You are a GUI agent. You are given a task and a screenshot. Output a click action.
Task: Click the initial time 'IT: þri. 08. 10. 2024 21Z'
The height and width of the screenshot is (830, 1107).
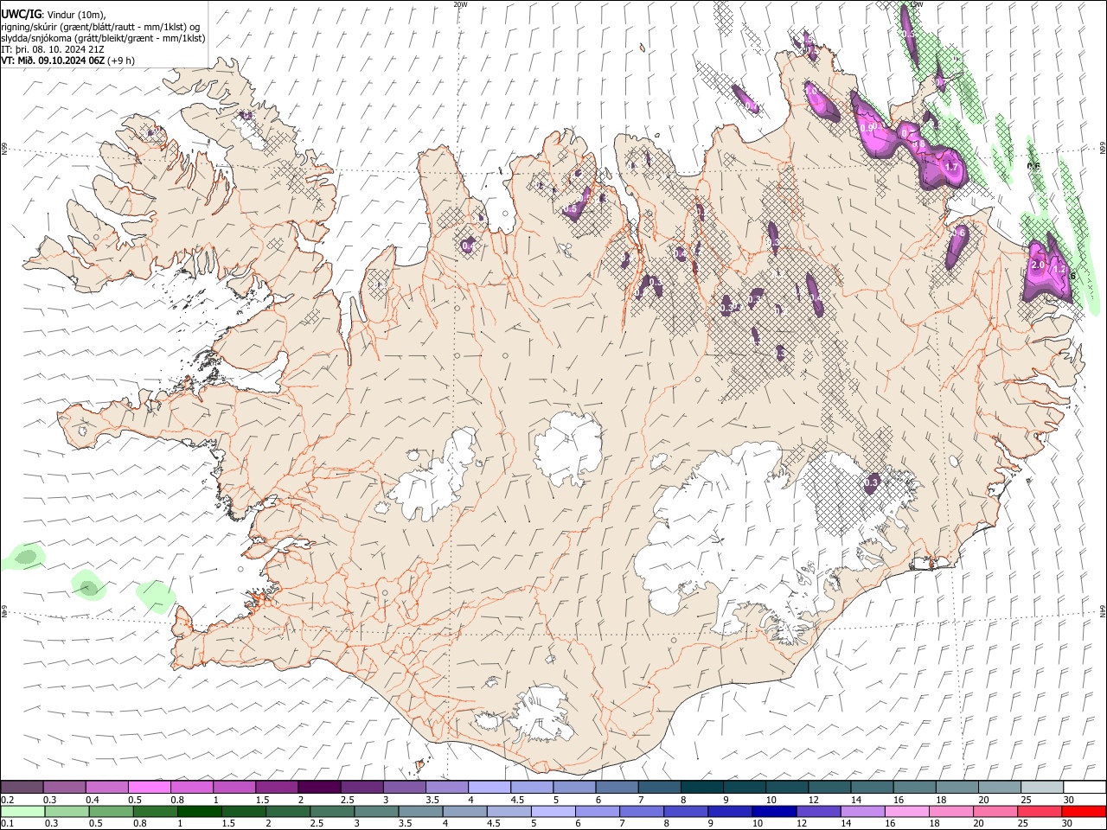coord(54,50)
